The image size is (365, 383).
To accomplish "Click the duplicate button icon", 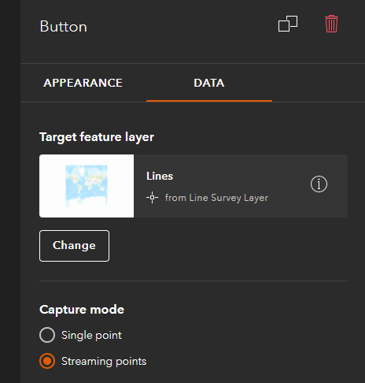I will click(x=288, y=24).
